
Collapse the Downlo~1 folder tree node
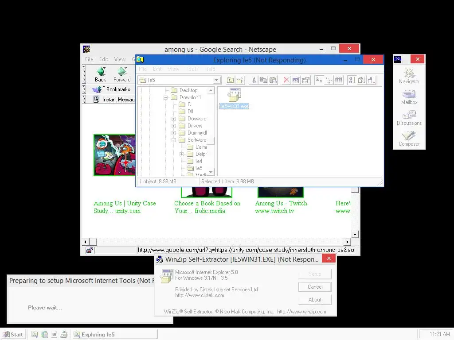pyautogui.click(x=166, y=97)
